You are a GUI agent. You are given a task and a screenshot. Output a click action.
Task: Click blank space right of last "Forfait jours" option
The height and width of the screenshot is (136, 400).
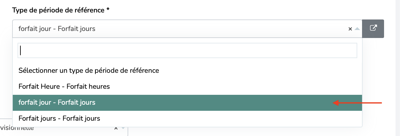[231, 118]
